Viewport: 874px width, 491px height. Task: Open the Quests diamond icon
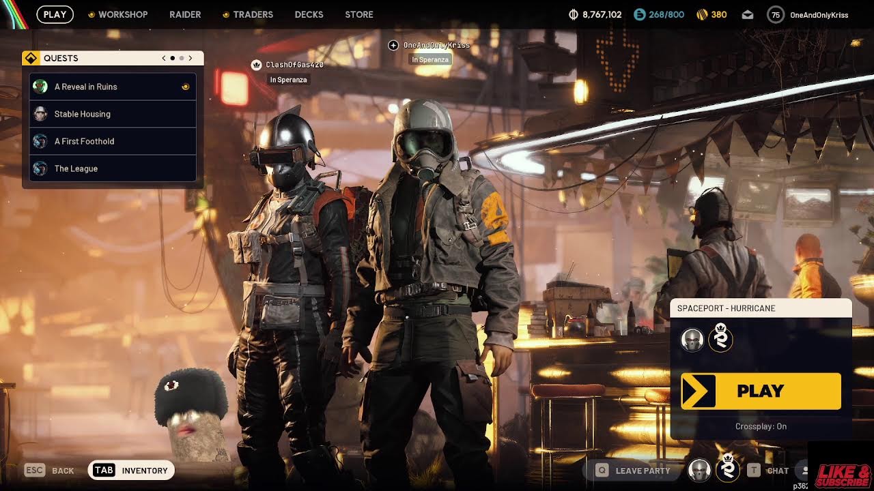(x=30, y=58)
